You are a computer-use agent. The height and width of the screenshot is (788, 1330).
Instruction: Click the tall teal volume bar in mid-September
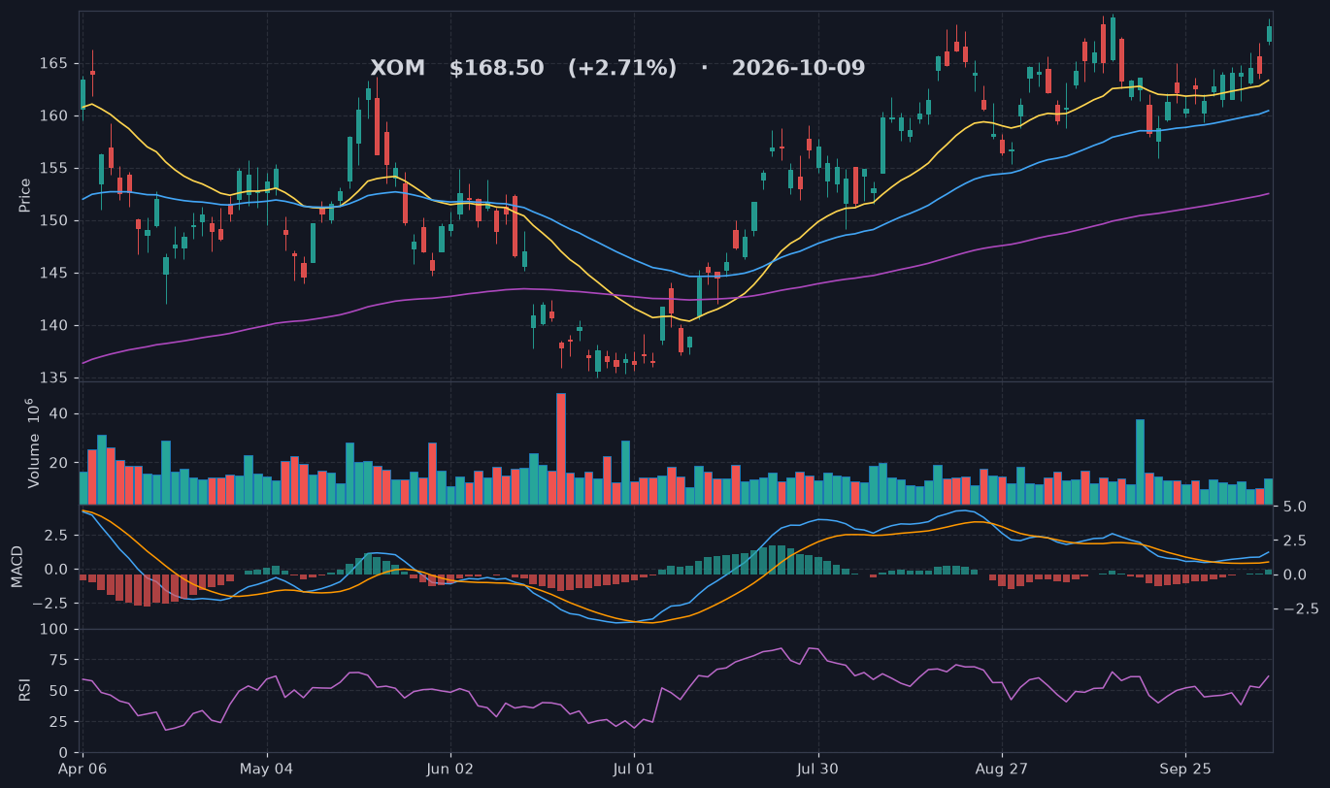pos(1140,462)
